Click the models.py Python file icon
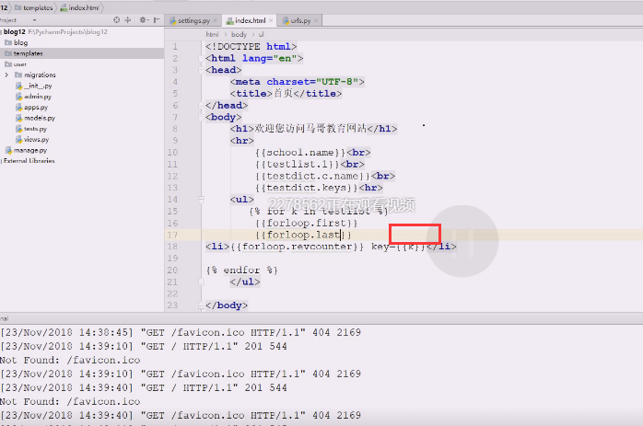Image resolution: width=643 pixels, height=426 pixels. pyautogui.click(x=18, y=118)
